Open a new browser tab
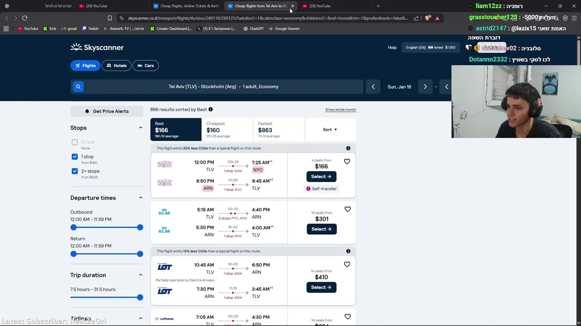The width and height of the screenshot is (581, 326). 378,6
